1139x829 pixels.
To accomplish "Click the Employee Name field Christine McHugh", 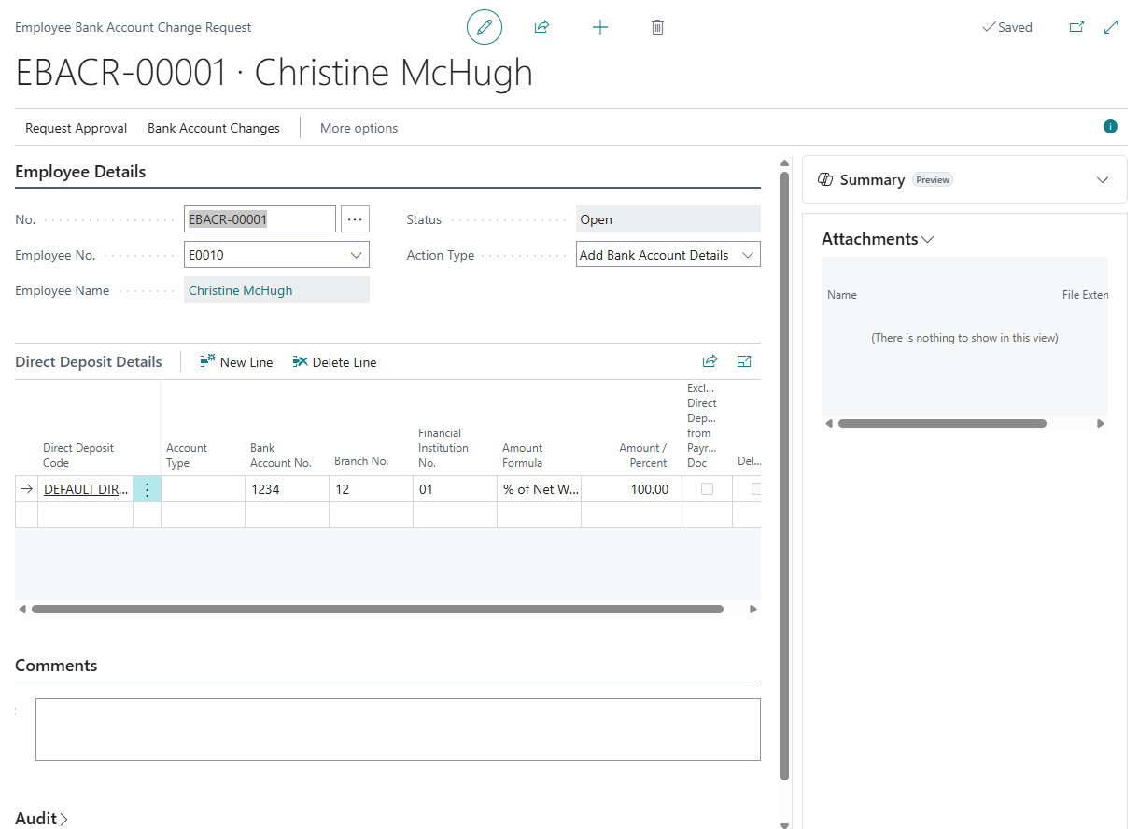I will (276, 290).
